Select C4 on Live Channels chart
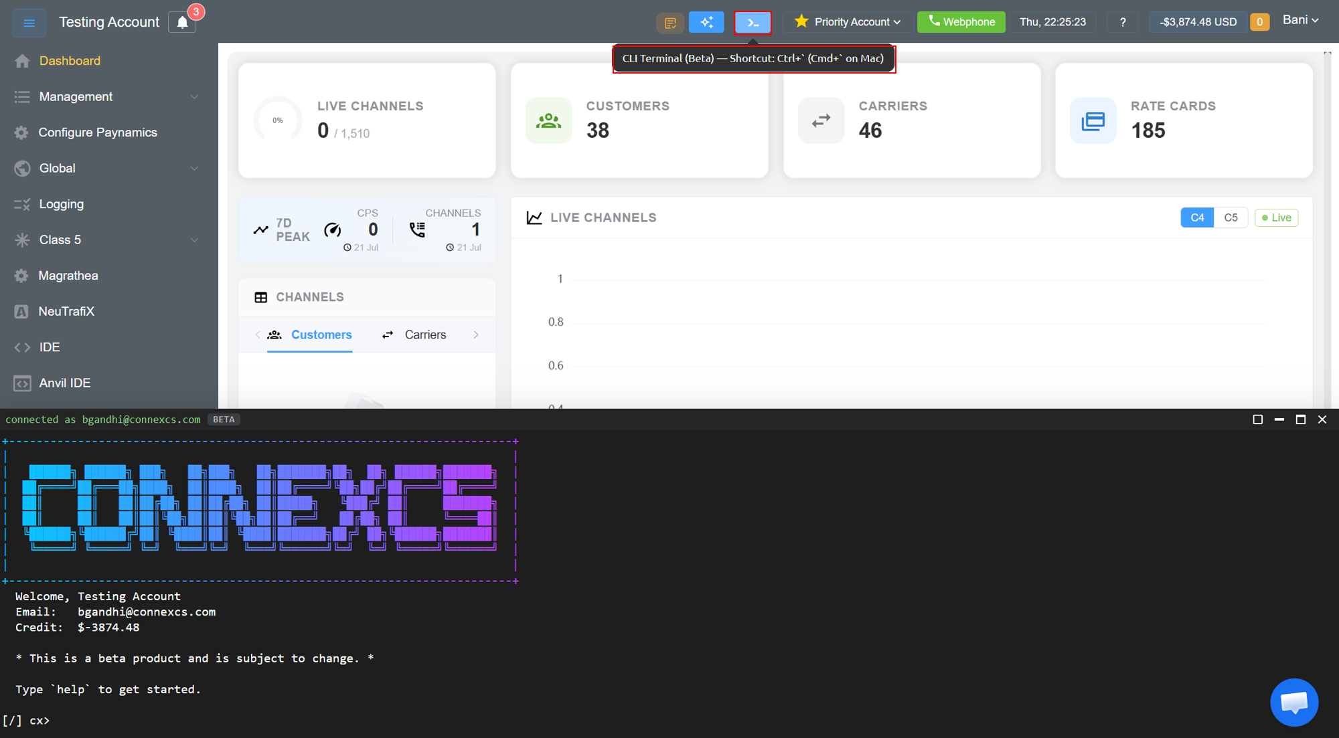Image resolution: width=1339 pixels, height=738 pixels. pyautogui.click(x=1197, y=217)
